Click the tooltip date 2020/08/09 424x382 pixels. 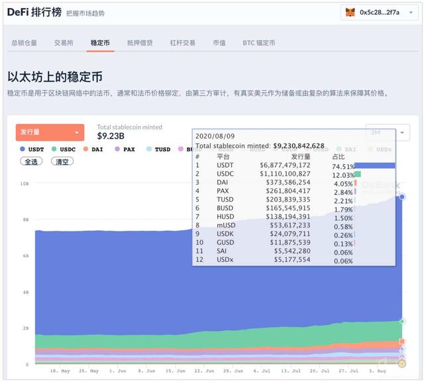[215, 136]
